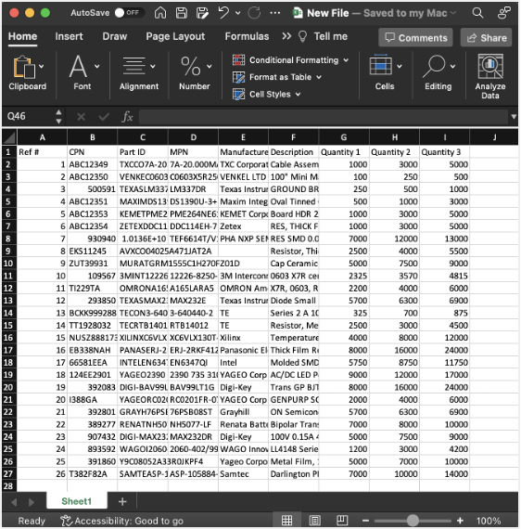Click the Analyze Data button

(490, 76)
